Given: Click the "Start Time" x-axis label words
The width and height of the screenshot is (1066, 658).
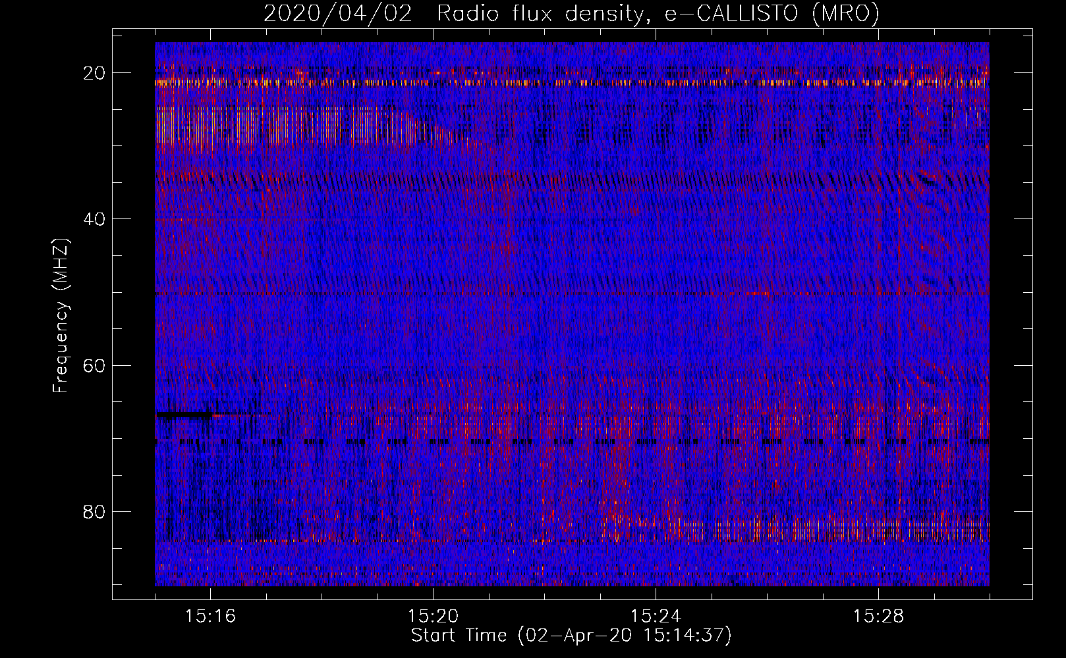Looking at the screenshot, I should [459, 636].
